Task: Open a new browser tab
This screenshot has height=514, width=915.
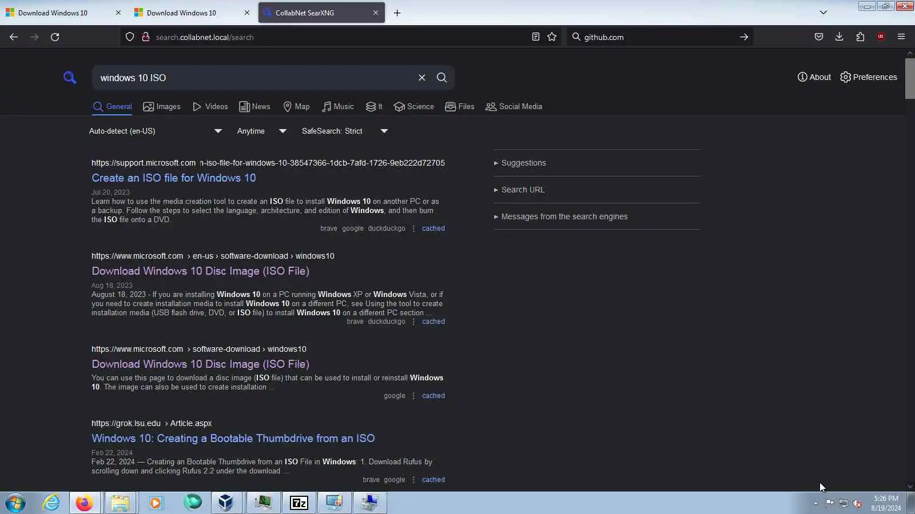Action: (397, 13)
